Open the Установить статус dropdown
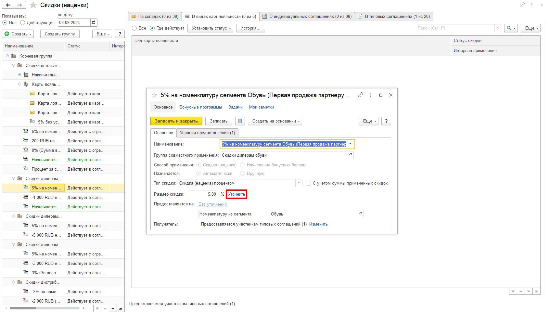Screen dimensions: 549x312 (211, 28)
